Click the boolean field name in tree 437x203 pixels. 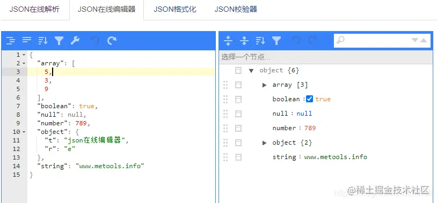(286, 99)
